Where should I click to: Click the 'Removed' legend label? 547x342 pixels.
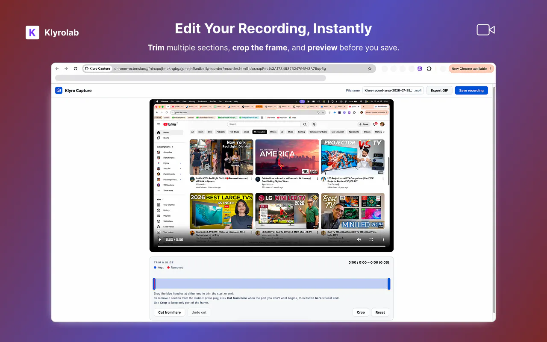point(177,268)
